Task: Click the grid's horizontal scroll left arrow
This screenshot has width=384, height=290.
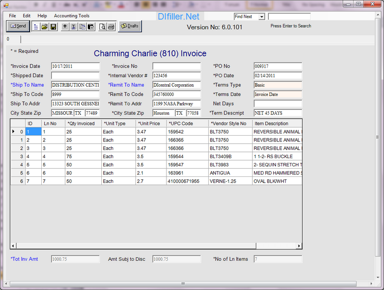Action: (x=13, y=246)
